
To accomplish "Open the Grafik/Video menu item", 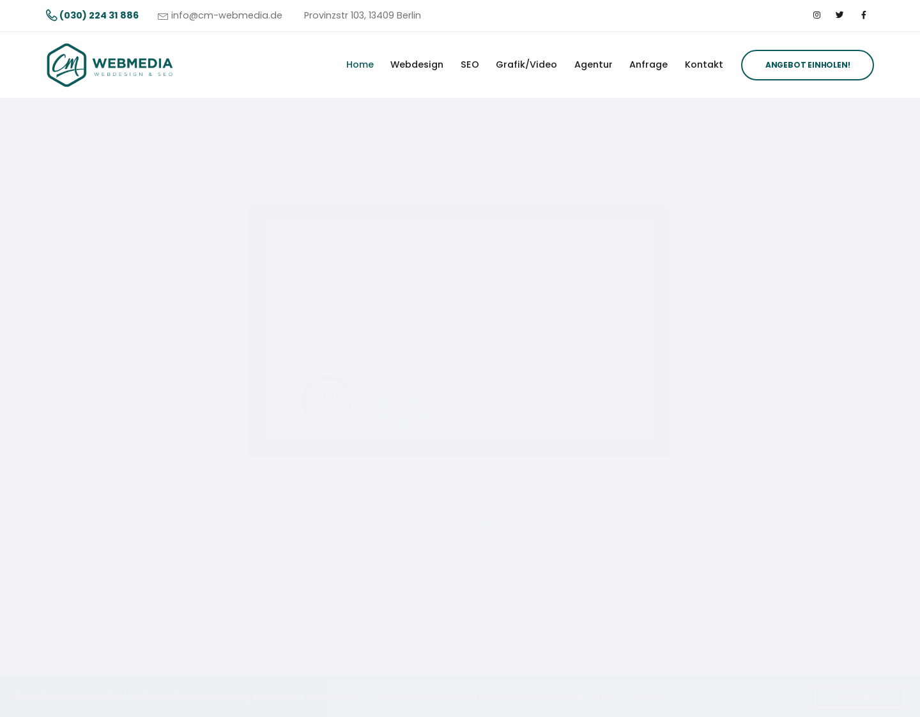I will 526,64.
